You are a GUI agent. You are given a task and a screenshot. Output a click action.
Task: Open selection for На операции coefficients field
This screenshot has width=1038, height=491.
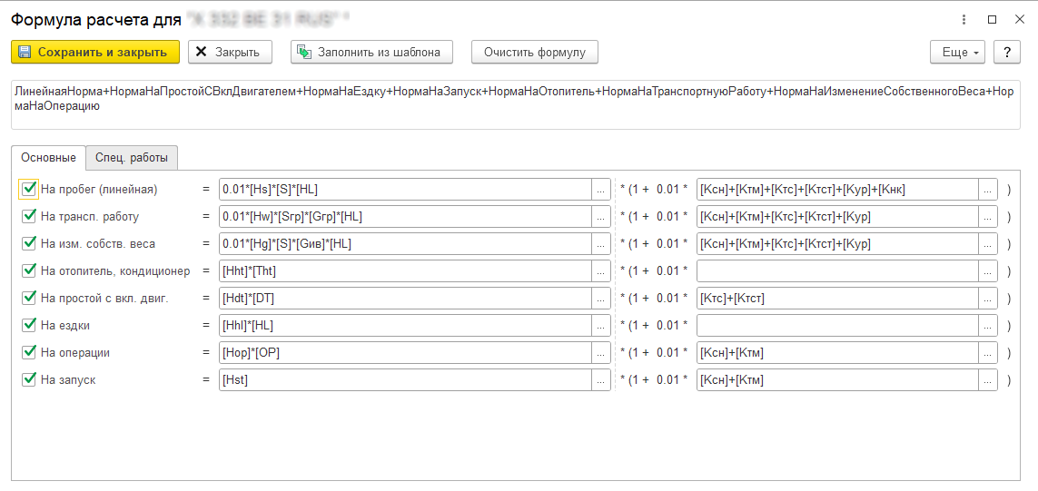pyautogui.click(x=988, y=353)
